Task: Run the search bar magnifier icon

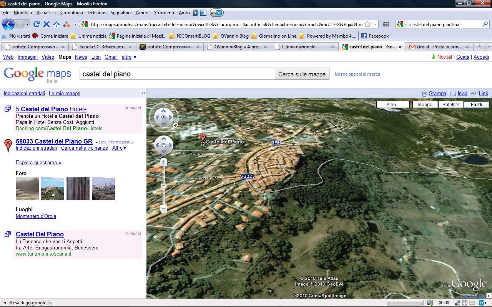Action: coord(485,24)
